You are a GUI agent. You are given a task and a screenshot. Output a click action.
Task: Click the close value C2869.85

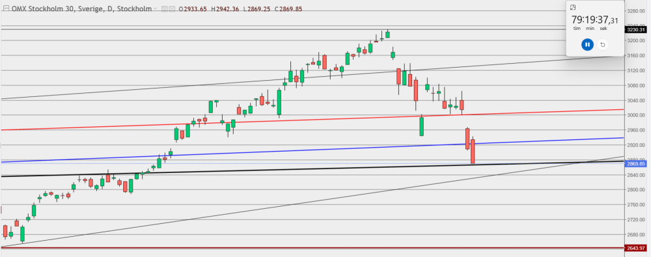[x=288, y=8]
